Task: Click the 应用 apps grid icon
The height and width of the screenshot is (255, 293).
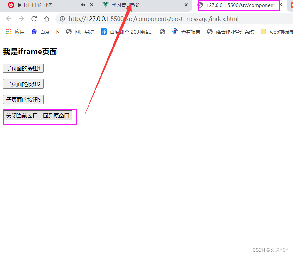Action: tap(9, 31)
